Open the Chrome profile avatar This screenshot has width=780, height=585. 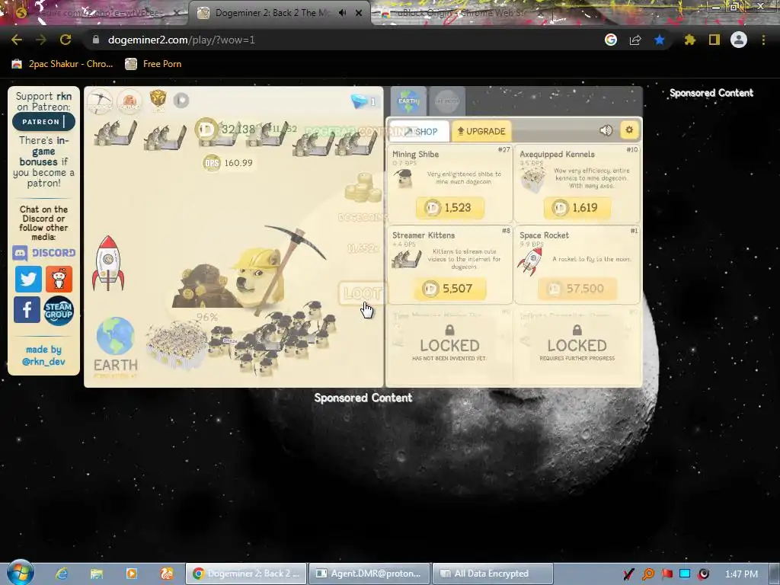point(739,40)
